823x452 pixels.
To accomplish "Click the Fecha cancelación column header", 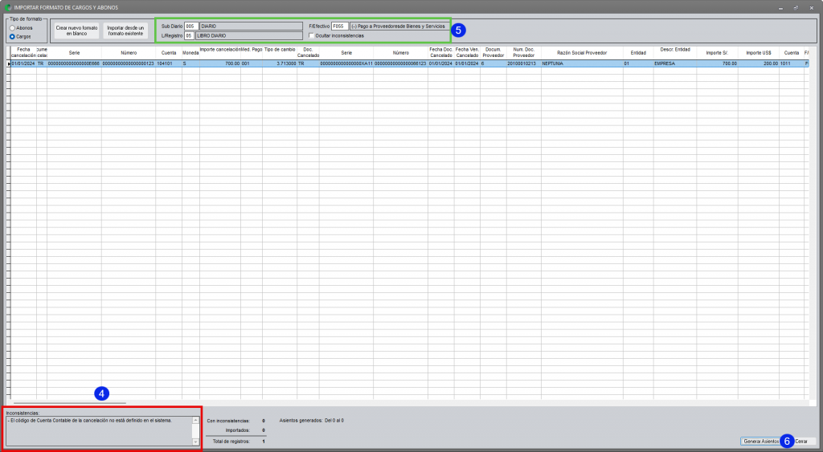I will pyautogui.click(x=23, y=52).
